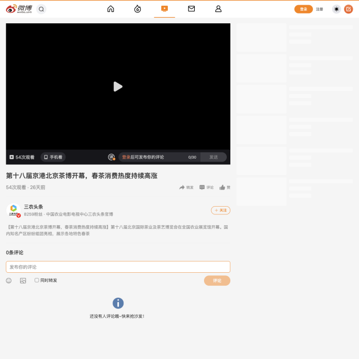The height and width of the screenshot is (359, 359).
Task: Click the 54次观看 · 26天前 text
Action: click(26, 188)
